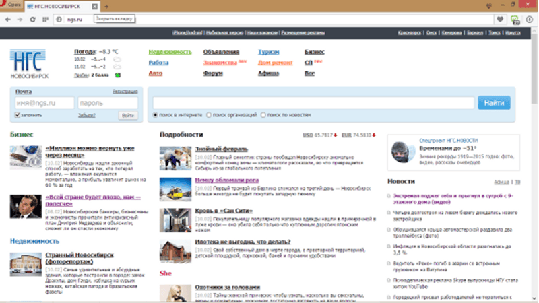Open article «Миллион можно вернуть уже через месяц»
539x303 pixels.
pyautogui.click(x=90, y=151)
